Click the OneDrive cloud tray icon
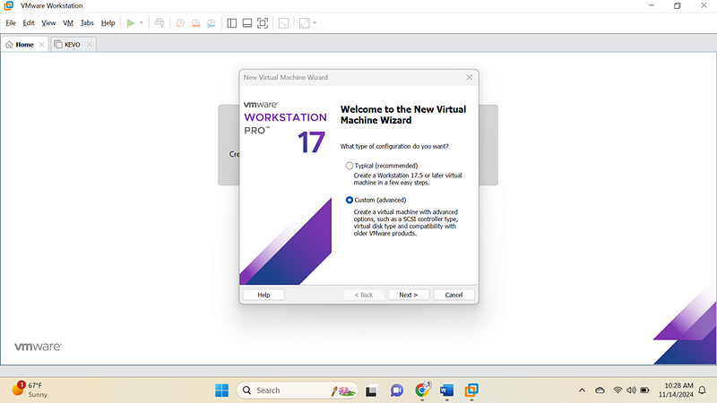This screenshot has width=717, height=403. 600,390
